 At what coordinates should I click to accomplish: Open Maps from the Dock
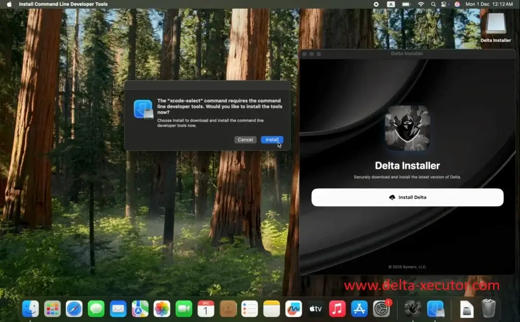click(x=140, y=309)
